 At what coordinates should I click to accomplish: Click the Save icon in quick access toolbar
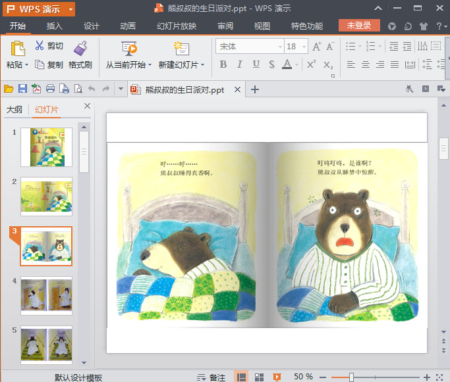pyautogui.click(x=22, y=89)
